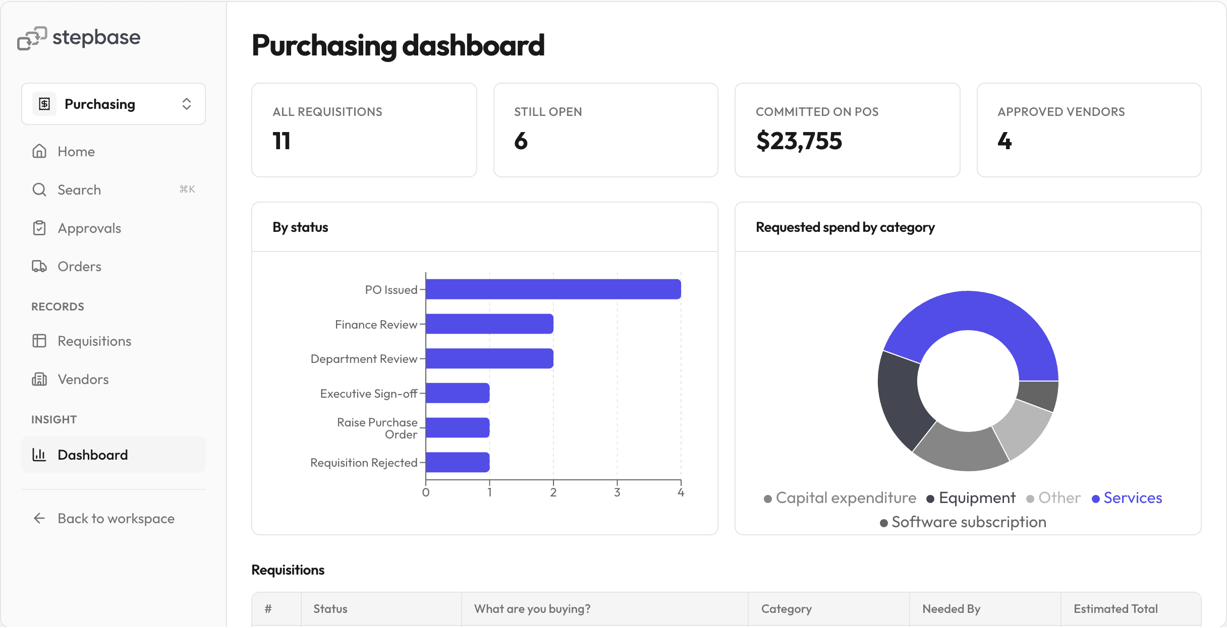
Task: Click the Department Review bar
Action: (490, 358)
